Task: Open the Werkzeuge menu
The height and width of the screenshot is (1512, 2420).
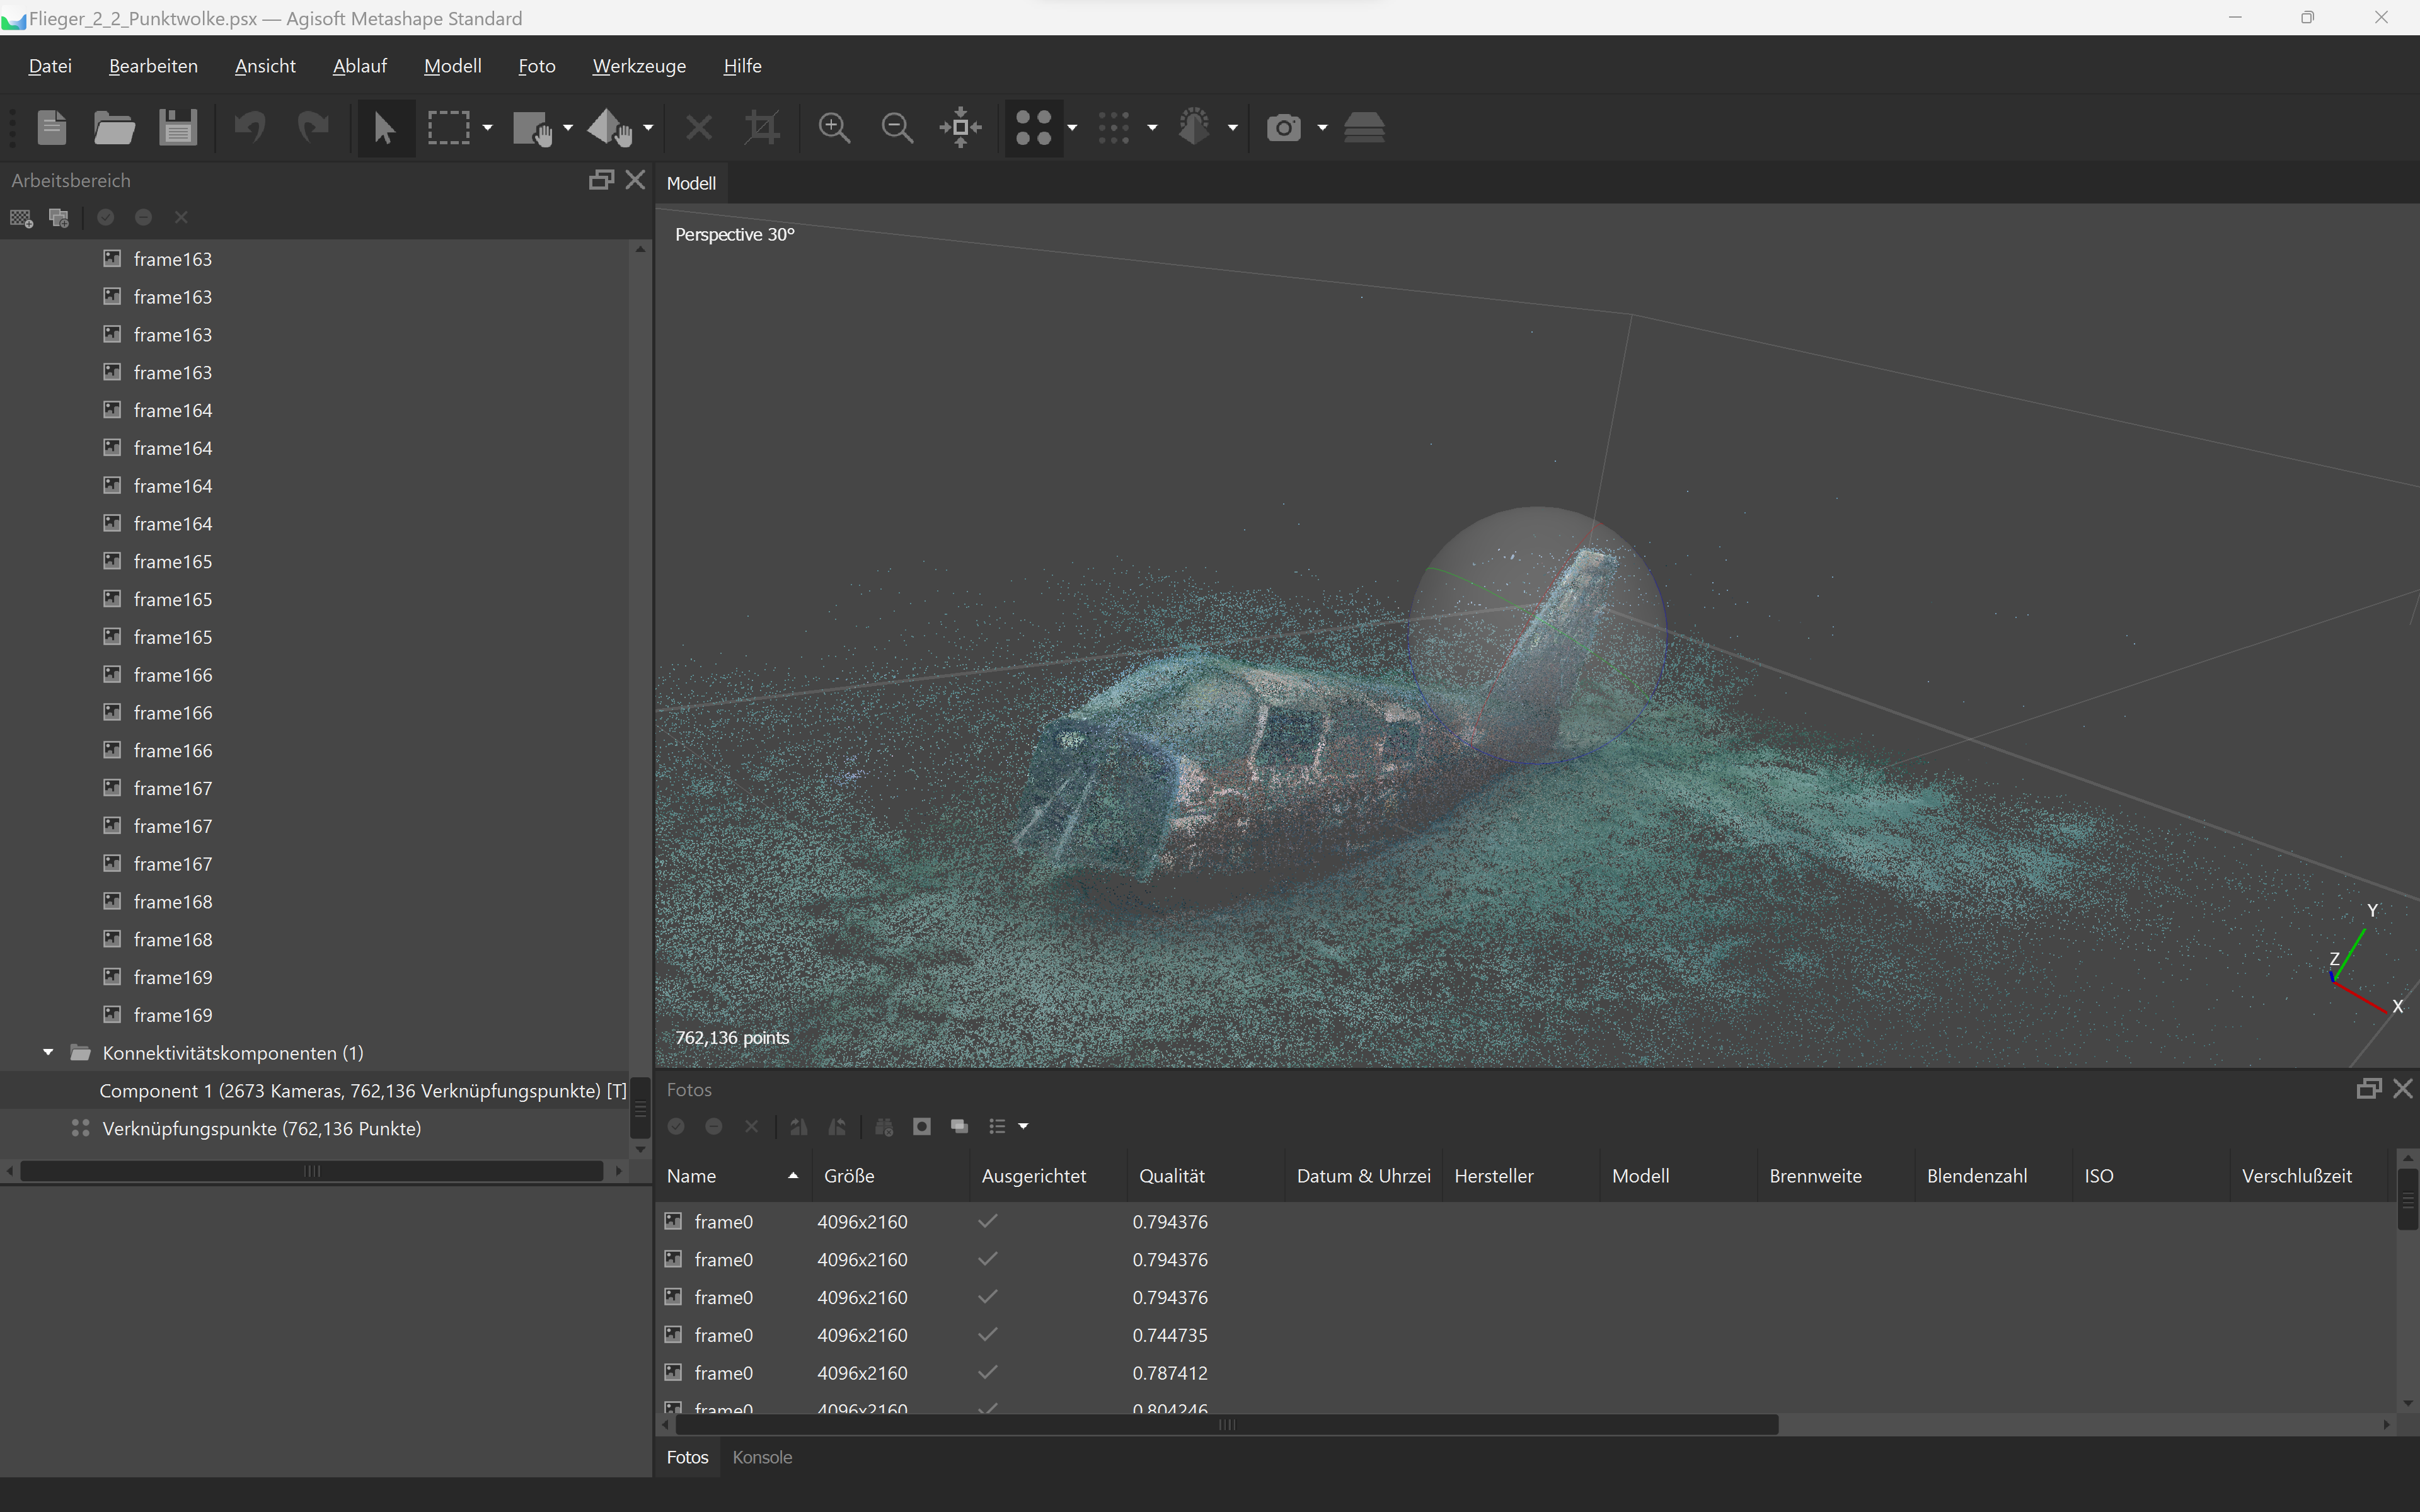Action: [638, 66]
